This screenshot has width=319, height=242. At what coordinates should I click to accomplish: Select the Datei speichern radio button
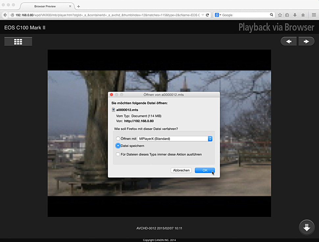(118, 146)
